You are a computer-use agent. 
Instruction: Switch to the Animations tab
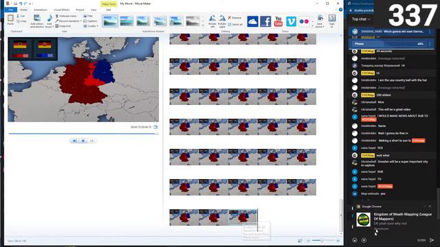tap(41, 10)
